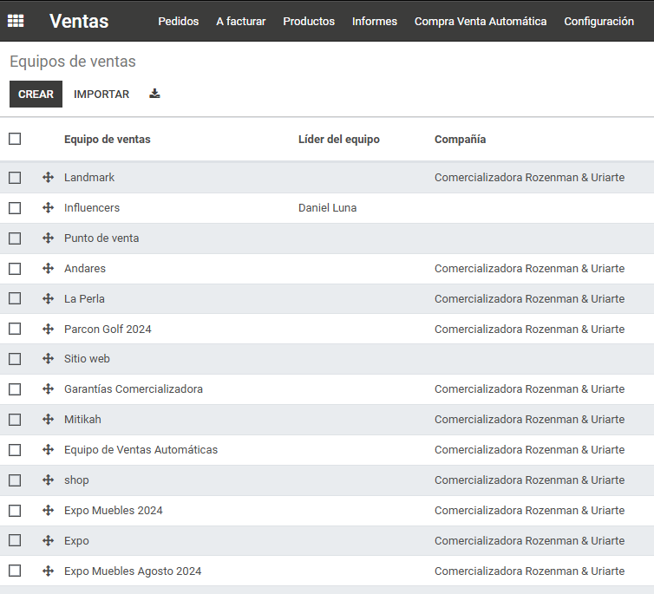Open Compra Venta Automática dropdown menu

[x=481, y=22]
